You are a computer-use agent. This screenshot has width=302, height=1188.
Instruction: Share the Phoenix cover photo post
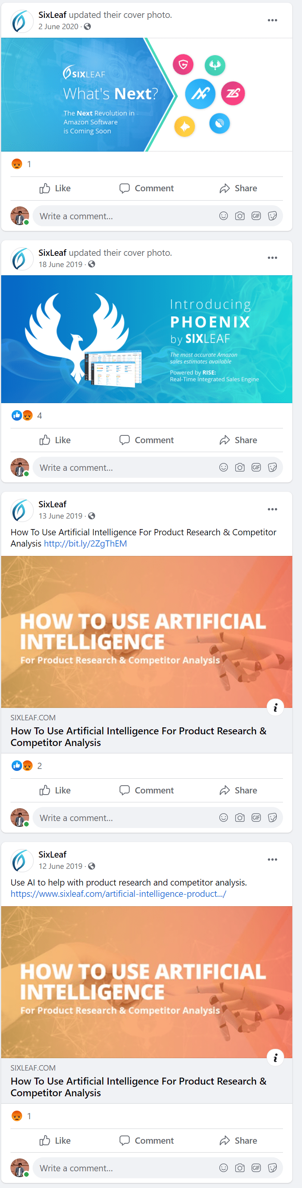click(x=238, y=440)
